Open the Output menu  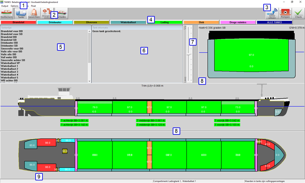coord(5,6)
